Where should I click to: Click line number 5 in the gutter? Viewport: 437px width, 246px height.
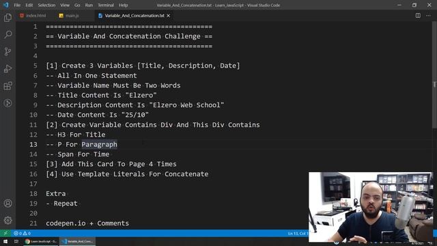(x=35, y=66)
